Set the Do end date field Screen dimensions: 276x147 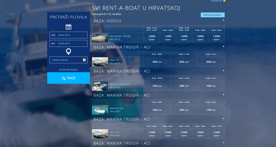[x=68, y=44]
